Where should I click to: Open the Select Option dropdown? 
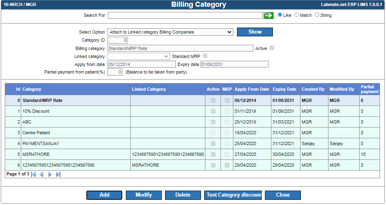pos(170,32)
